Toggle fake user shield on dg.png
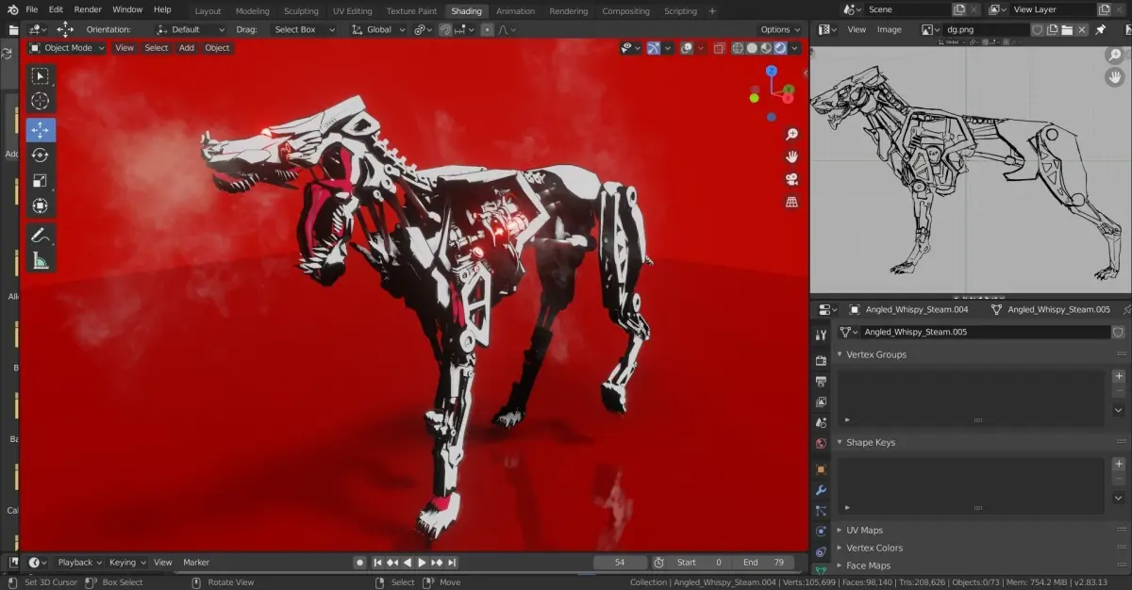The height and width of the screenshot is (590, 1132). pos(1038,29)
